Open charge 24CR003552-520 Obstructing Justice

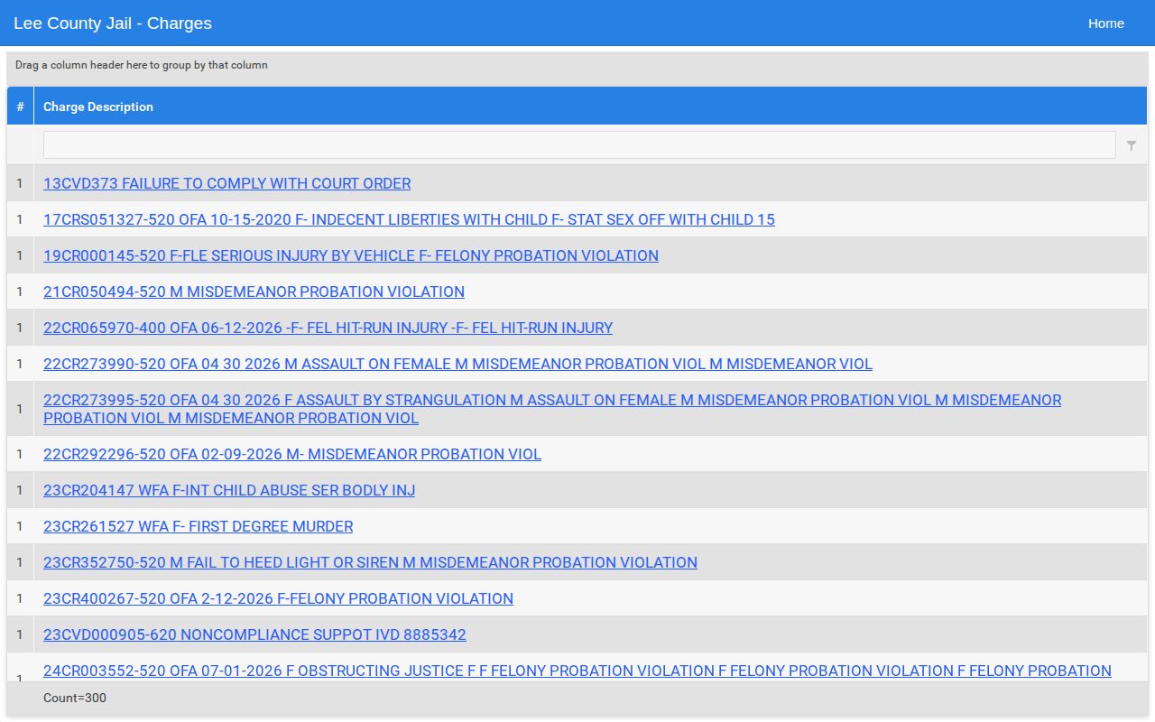(x=577, y=671)
